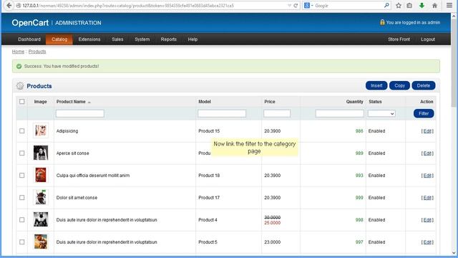Screen dimensions: 458x258
Task: Bookmark this page with the star icon
Action: (x=399, y=6)
